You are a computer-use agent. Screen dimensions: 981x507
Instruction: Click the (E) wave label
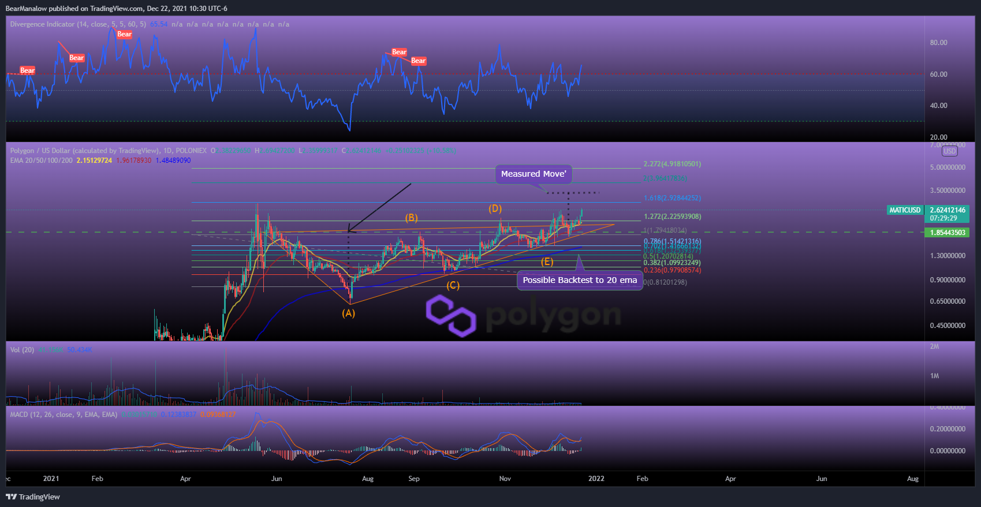pos(547,262)
